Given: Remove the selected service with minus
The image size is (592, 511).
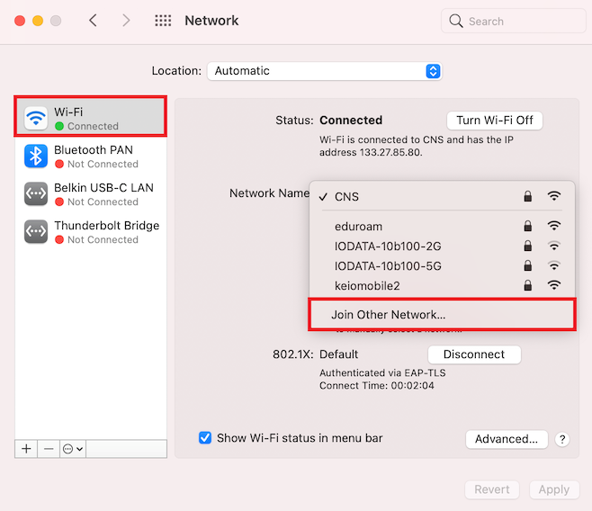Looking at the screenshot, I should tap(49, 449).
